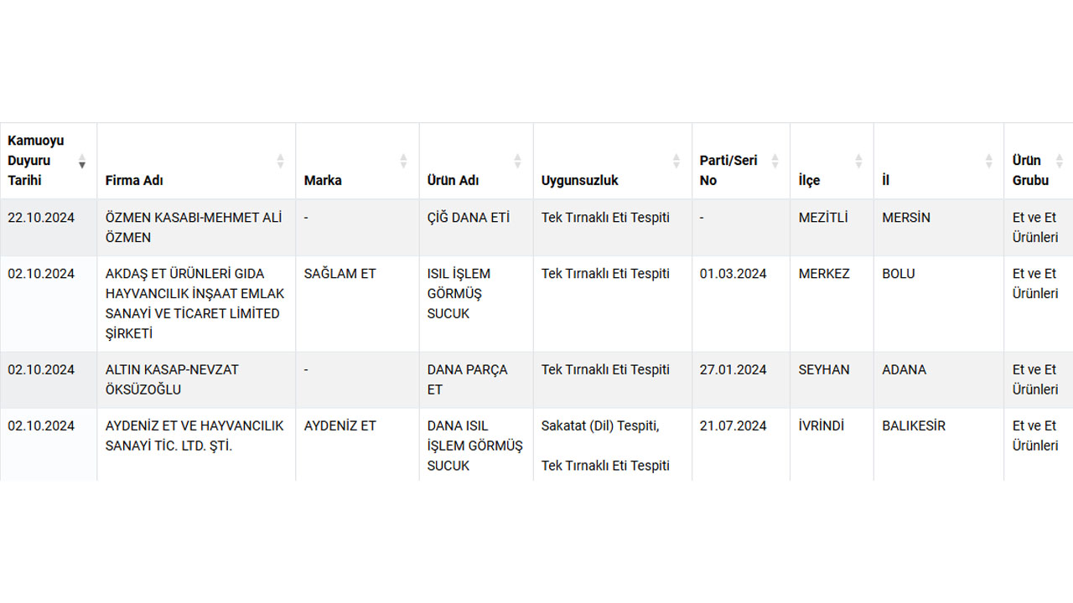Click the İlçe column sort icon
Screen dimensions: 1073x603
pos(858,161)
